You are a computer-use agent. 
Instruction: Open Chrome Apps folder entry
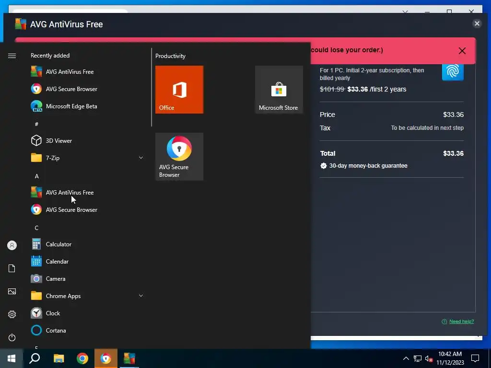(x=87, y=296)
